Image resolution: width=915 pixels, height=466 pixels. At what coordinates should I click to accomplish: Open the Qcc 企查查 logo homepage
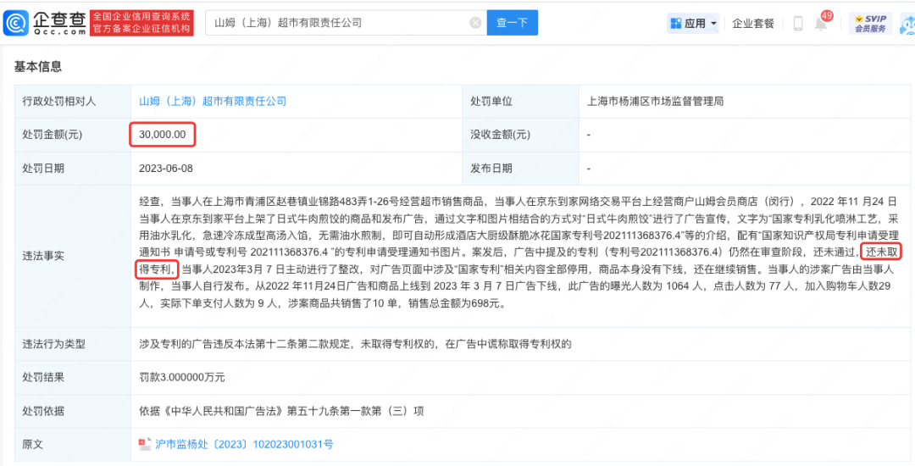tap(44, 23)
